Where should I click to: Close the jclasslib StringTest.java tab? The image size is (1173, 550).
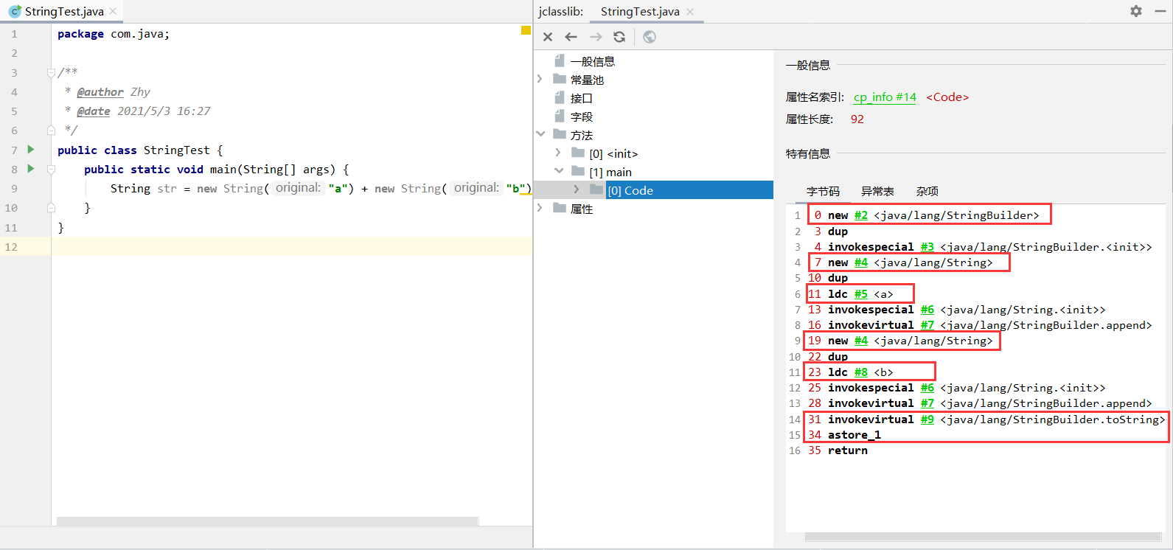690,11
